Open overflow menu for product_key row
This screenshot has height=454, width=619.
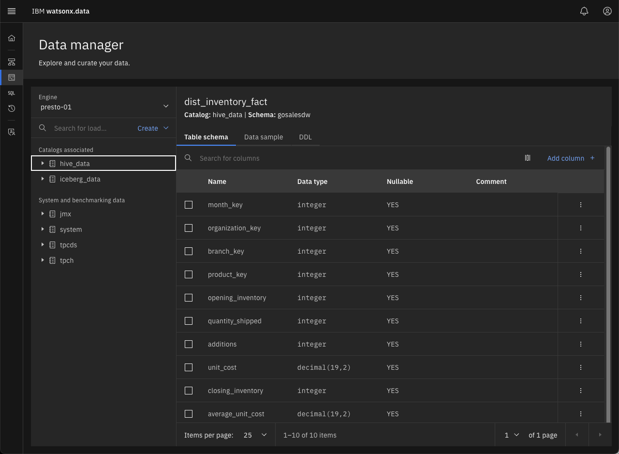pyautogui.click(x=581, y=274)
